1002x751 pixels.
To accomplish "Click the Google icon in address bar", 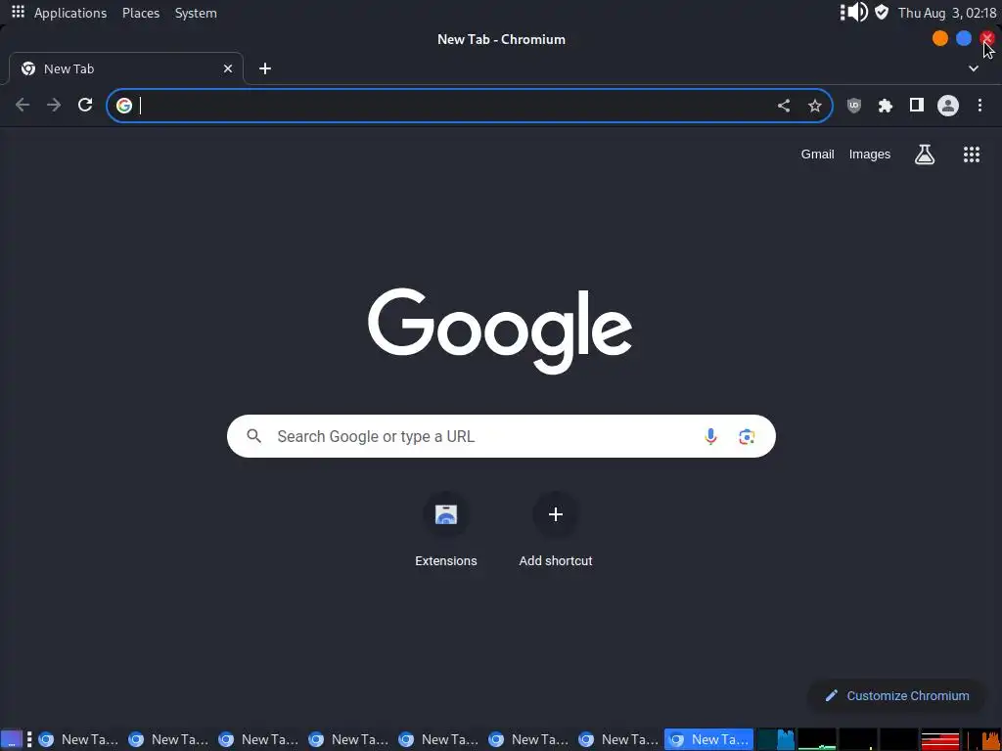I will [124, 106].
